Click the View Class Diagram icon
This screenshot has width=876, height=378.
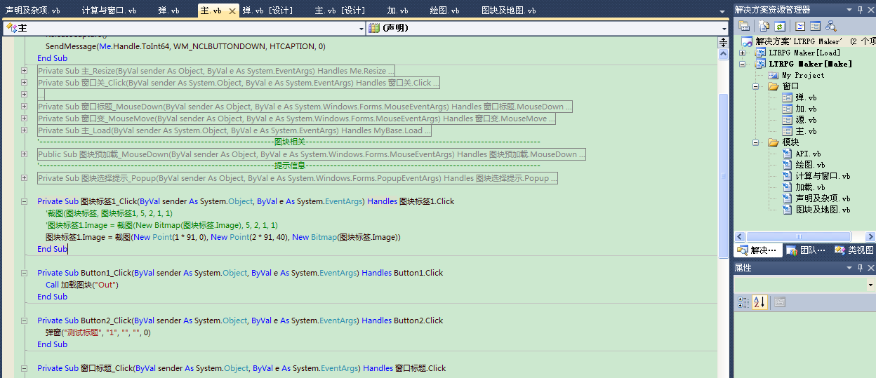pyautogui.click(x=831, y=26)
